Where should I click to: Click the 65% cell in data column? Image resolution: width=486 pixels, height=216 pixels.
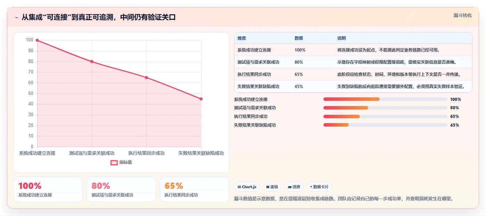click(299, 74)
